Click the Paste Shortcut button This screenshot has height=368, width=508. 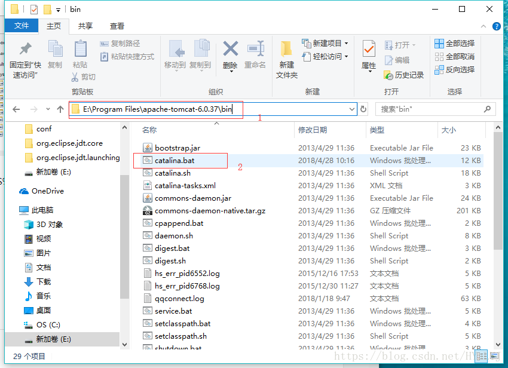point(127,57)
